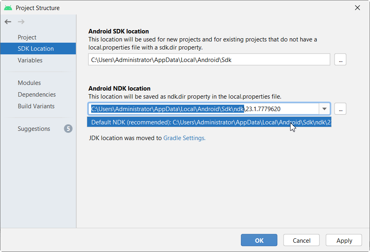The image size is (370, 252).
Task: Close the Project Structure dialog
Action: click(357, 8)
